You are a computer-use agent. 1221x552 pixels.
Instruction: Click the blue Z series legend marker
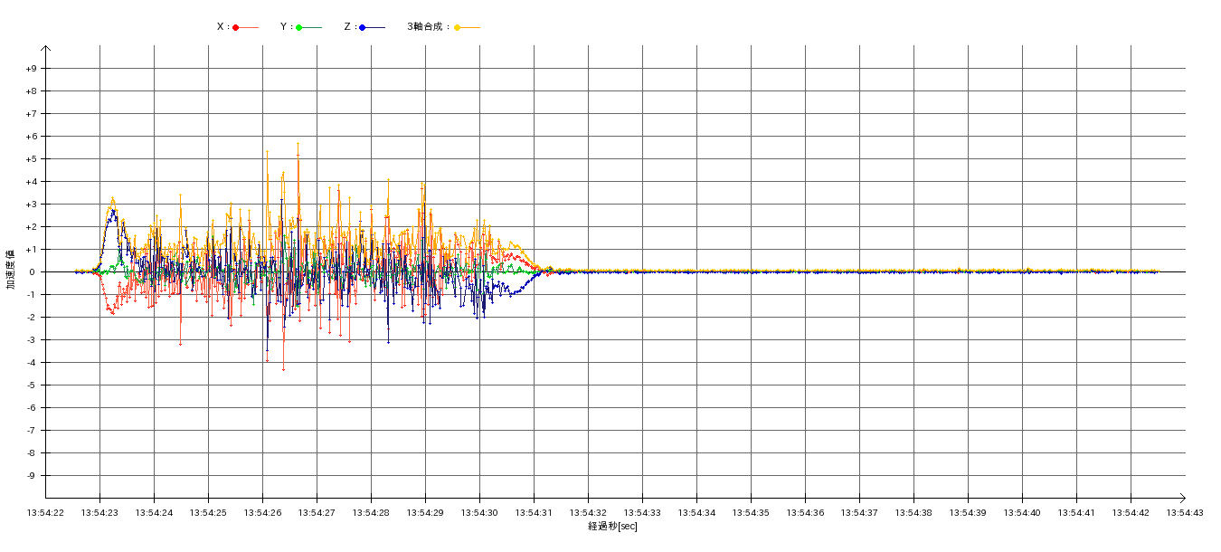[363, 27]
